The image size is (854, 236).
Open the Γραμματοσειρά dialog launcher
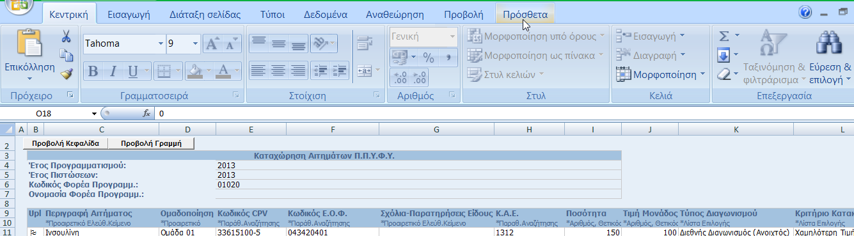tap(236, 95)
